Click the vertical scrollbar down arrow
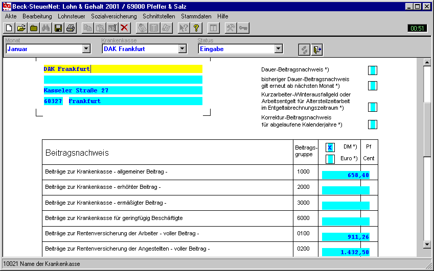Image resolution: width=434 pixels, height=271 pixels. coord(427,244)
